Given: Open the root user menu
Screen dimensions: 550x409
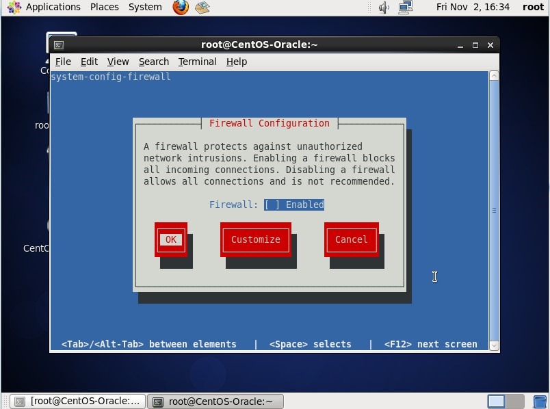Looking at the screenshot, I should pos(533,8).
